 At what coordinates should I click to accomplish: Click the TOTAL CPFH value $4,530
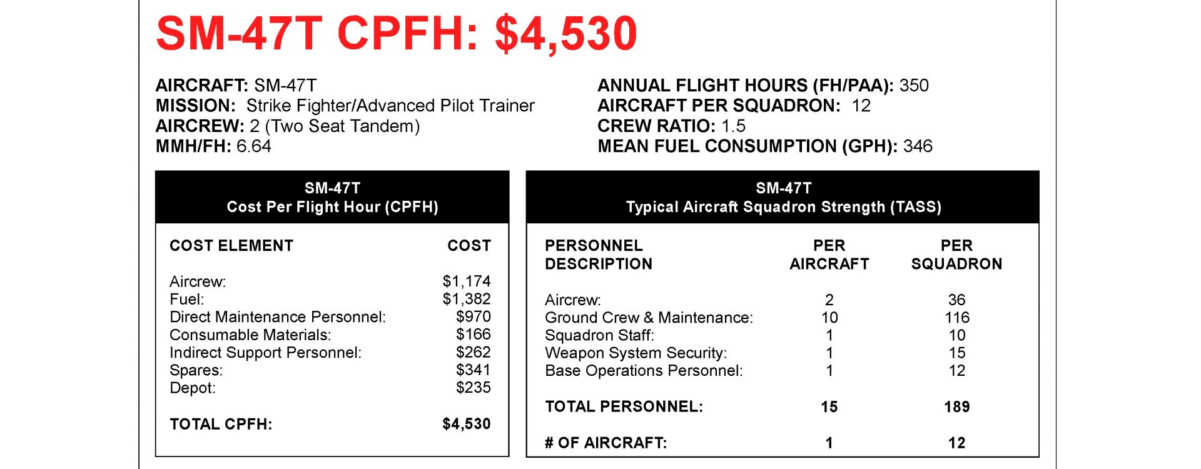point(466,424)
